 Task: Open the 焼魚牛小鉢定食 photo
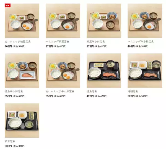[x=22, y=71]
